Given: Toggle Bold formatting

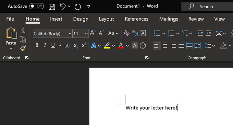Looking at the screenshot, I should [37, 45].
